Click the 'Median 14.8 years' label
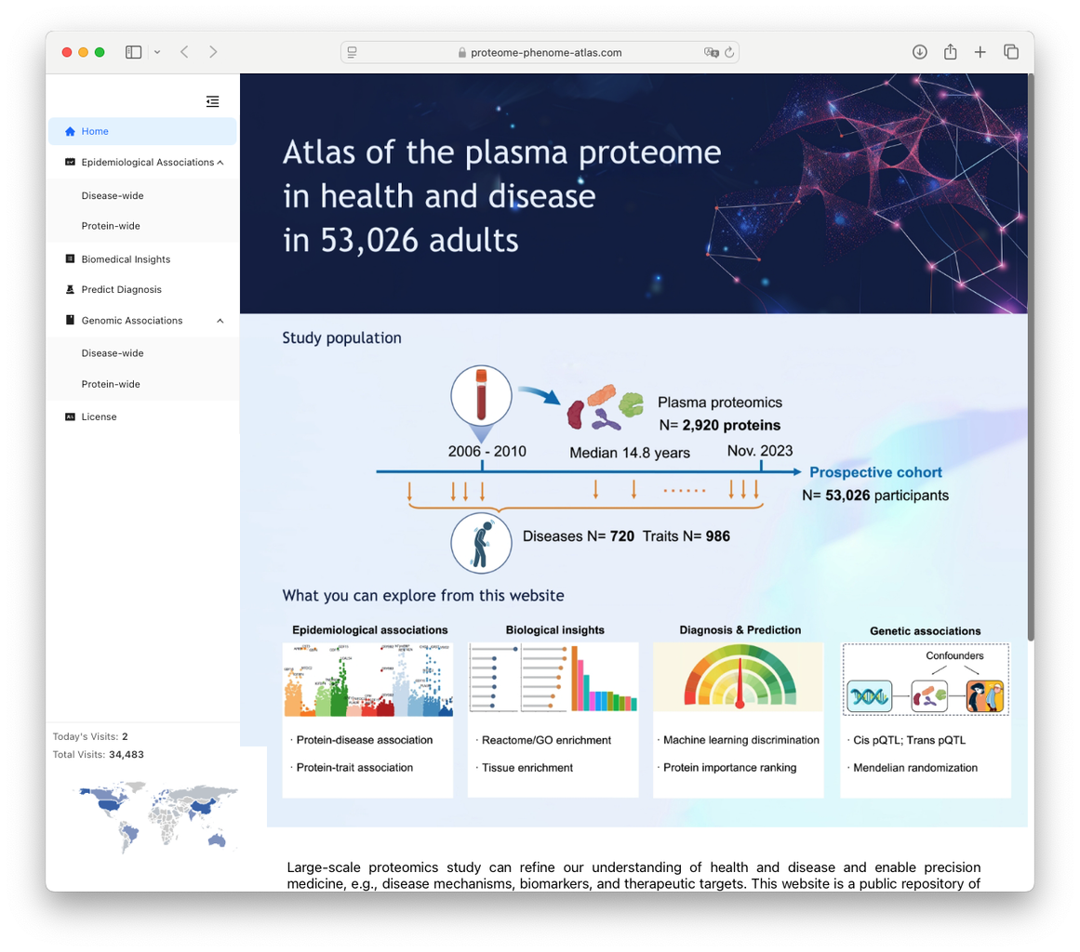This screenshot has width=1080, height=952. 630,452
